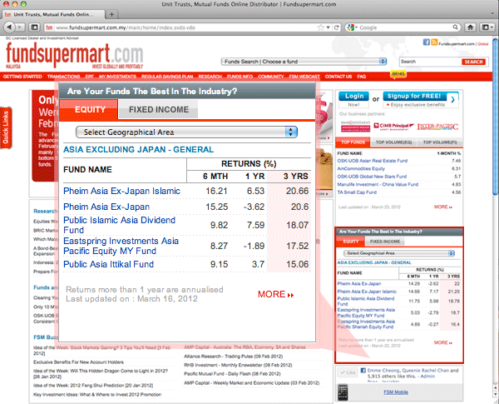This screenshot has height=404, width=499.
Task: Reload the page with refresh icon
Action: click(x=336, y=27)
